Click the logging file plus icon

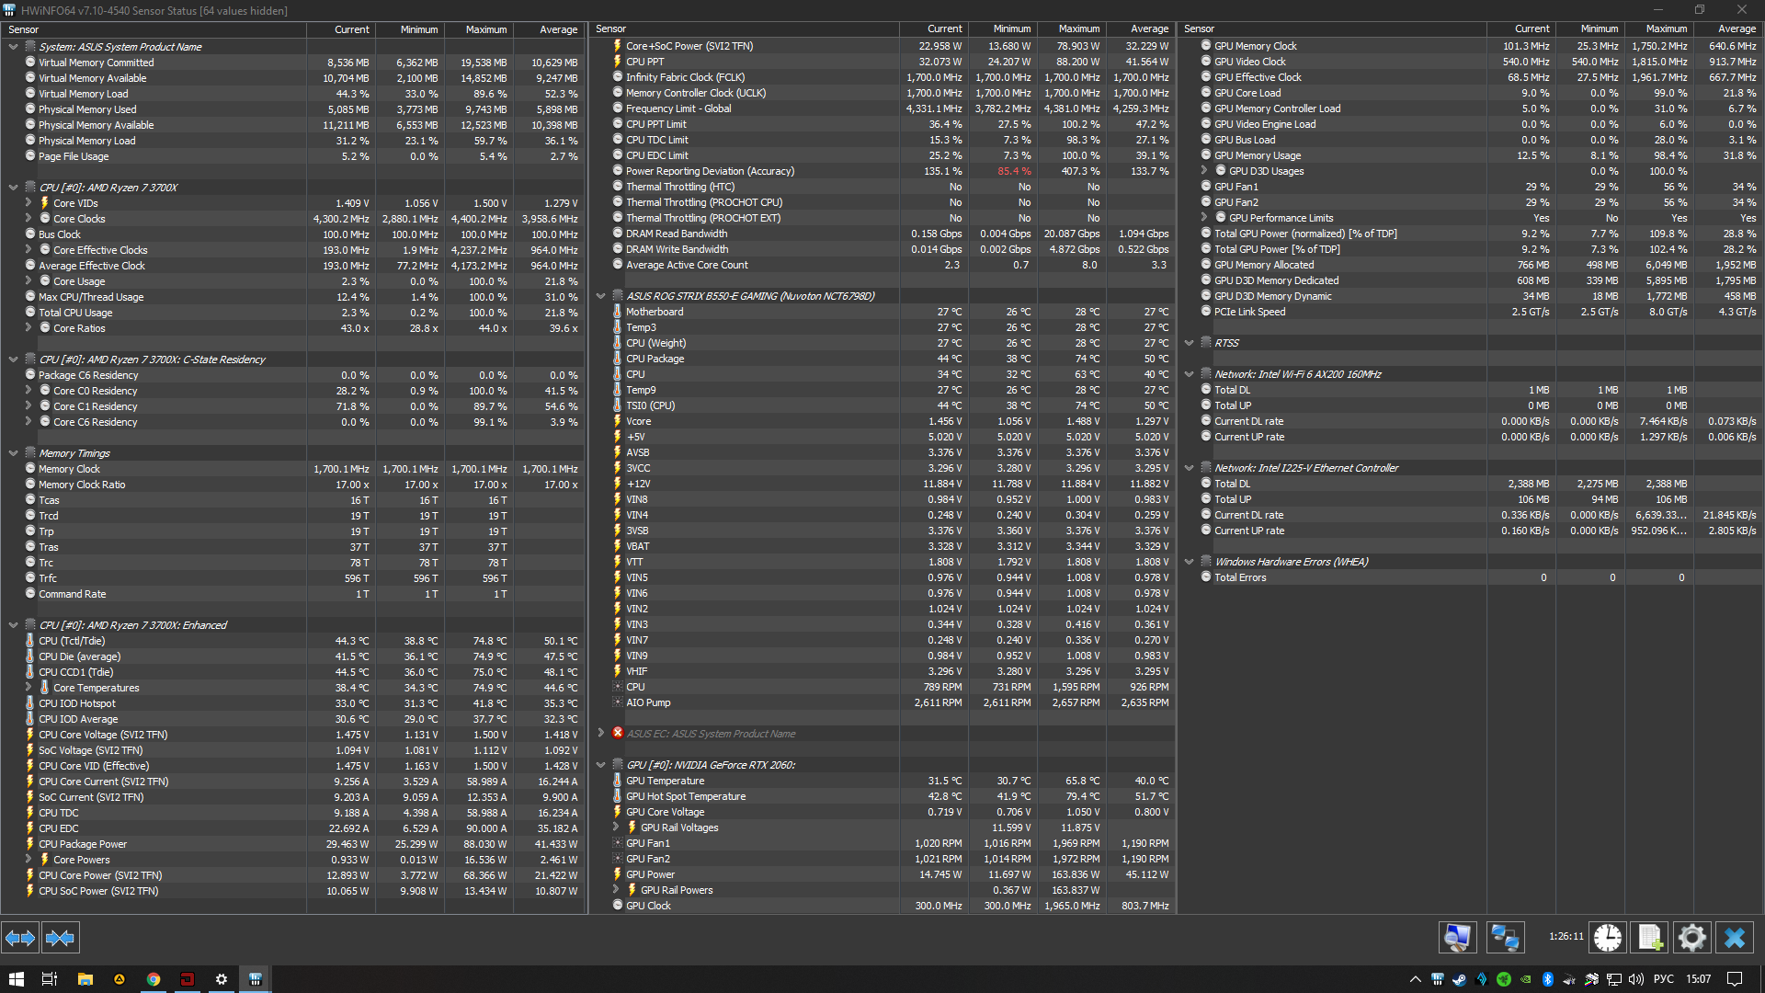pyautogui.click(x=1650, y=938)
